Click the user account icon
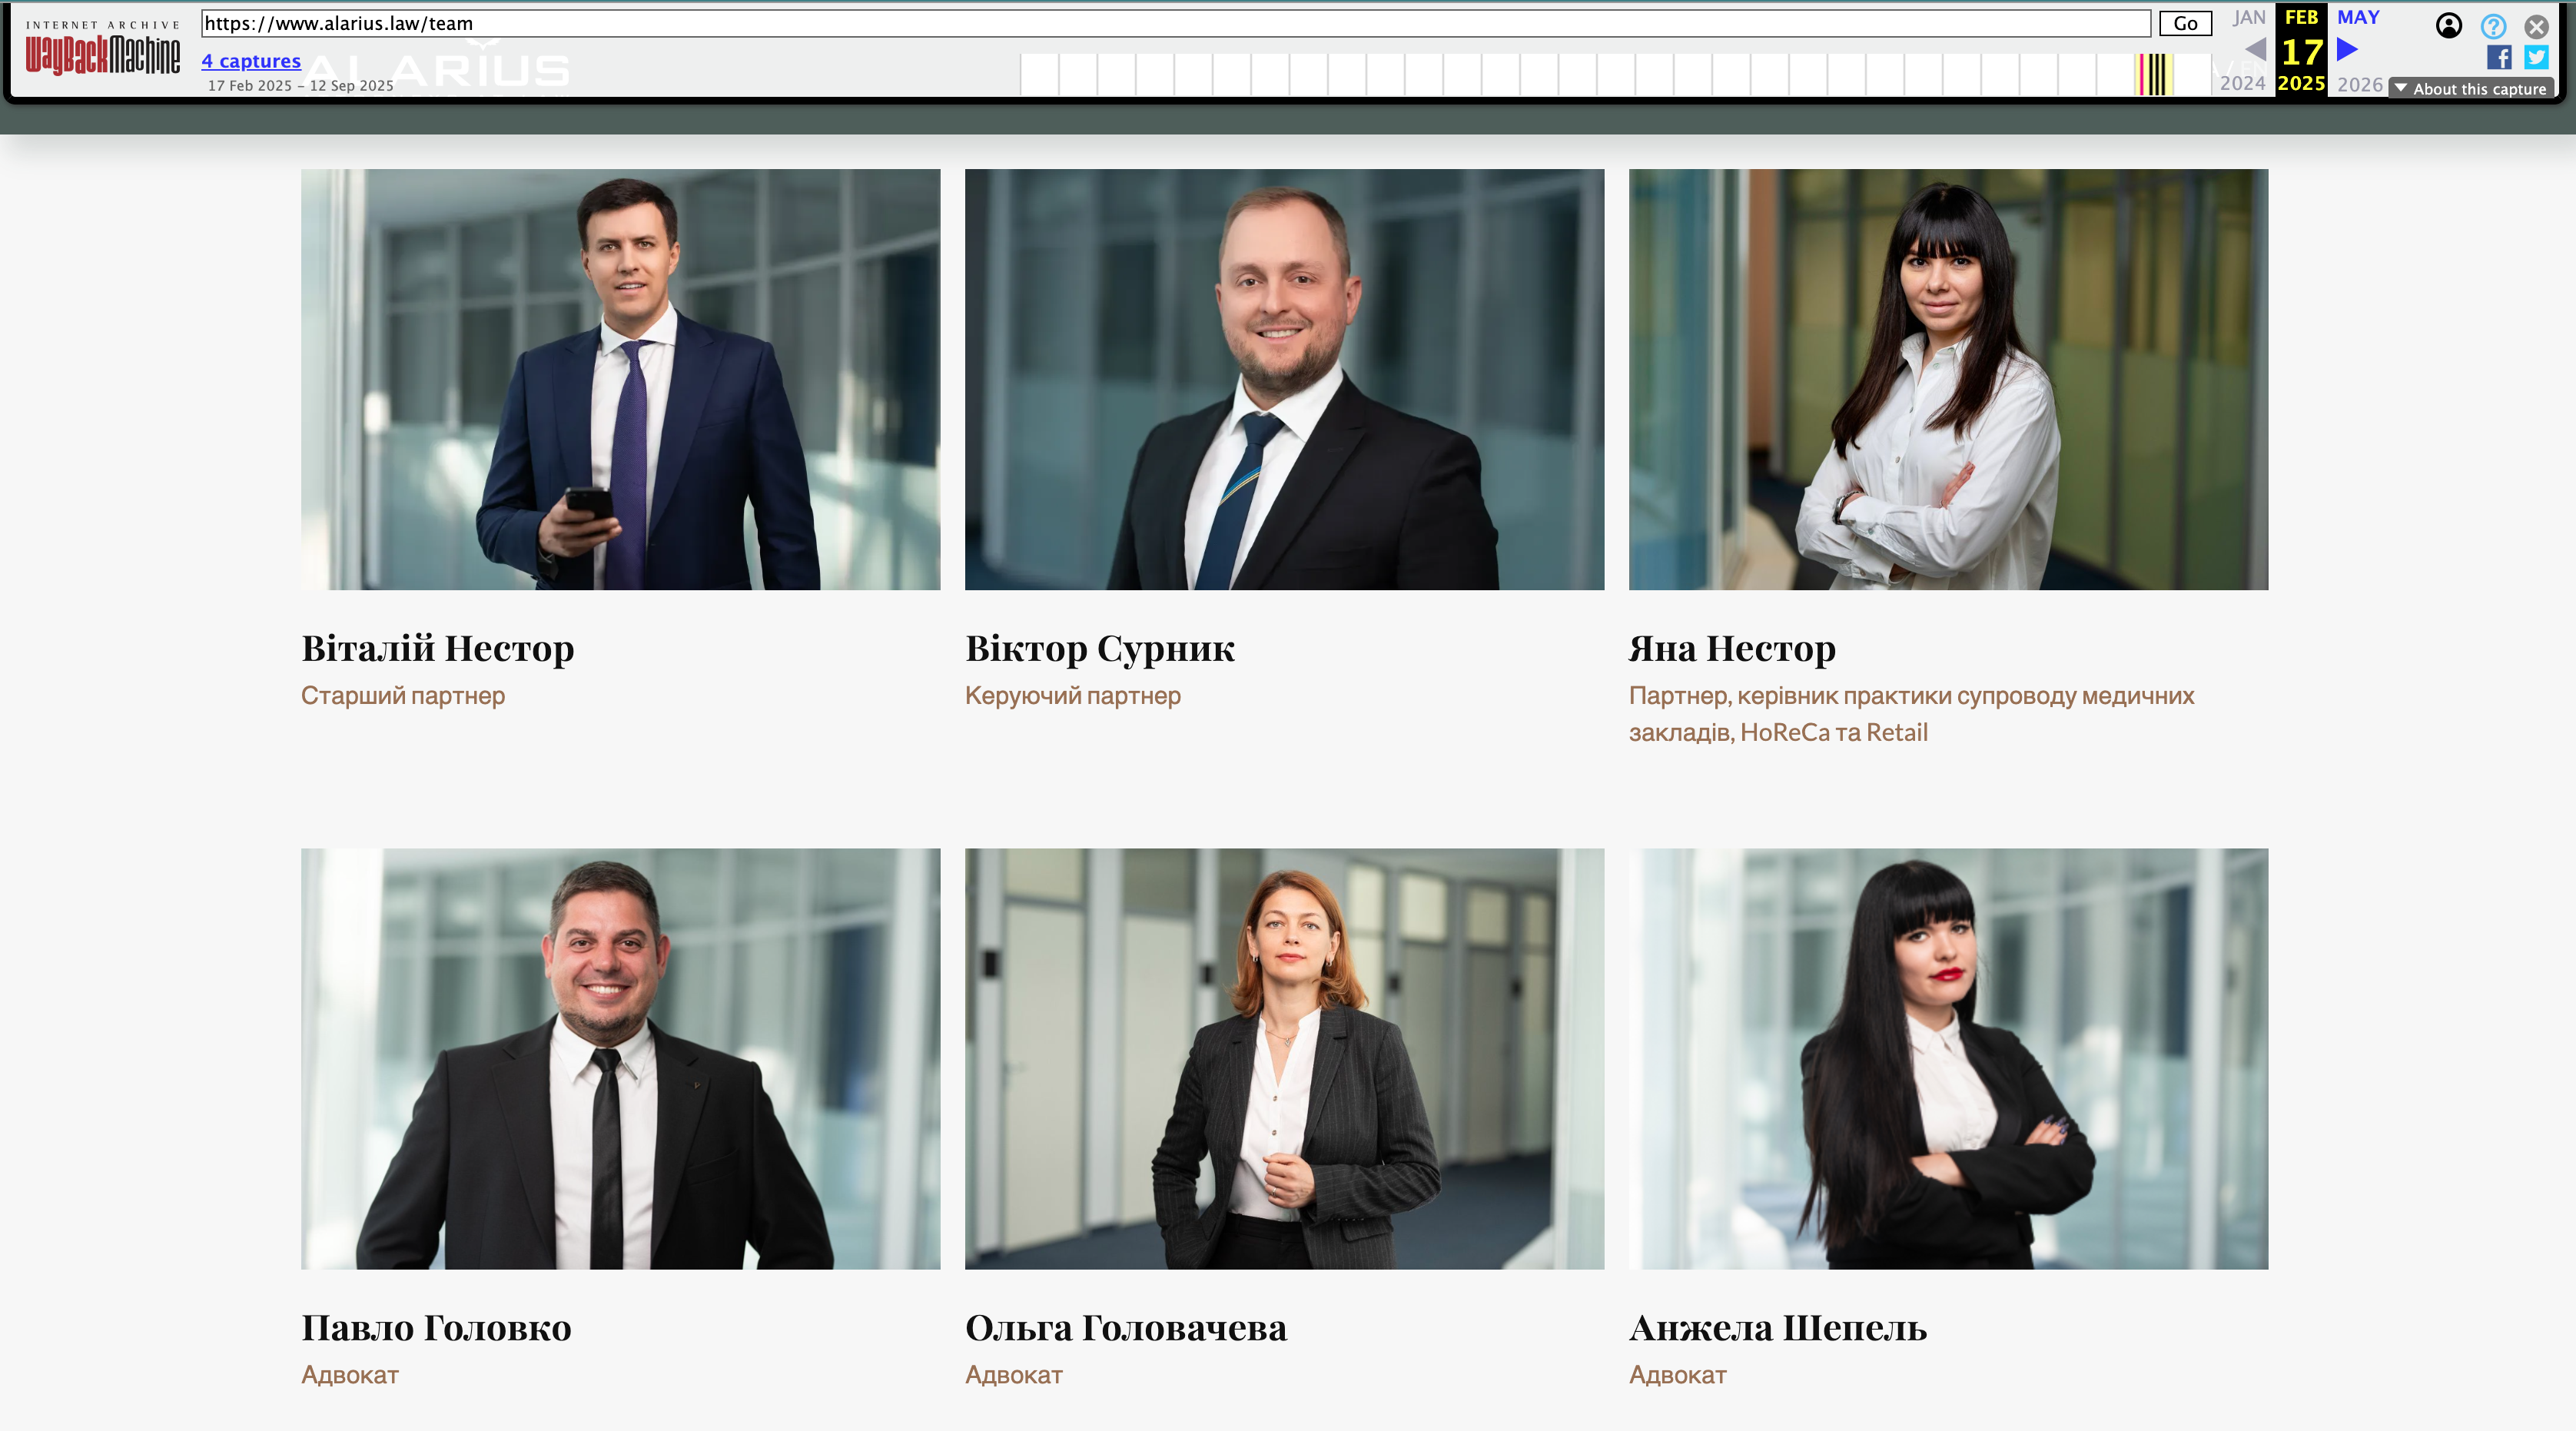This screenshot has width=2576, height=1431. 2449,26
